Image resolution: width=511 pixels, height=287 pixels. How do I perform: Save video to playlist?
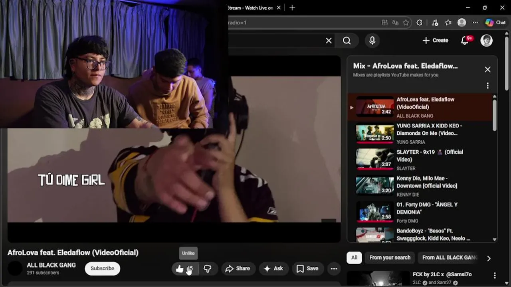click(x=307, y=269)
